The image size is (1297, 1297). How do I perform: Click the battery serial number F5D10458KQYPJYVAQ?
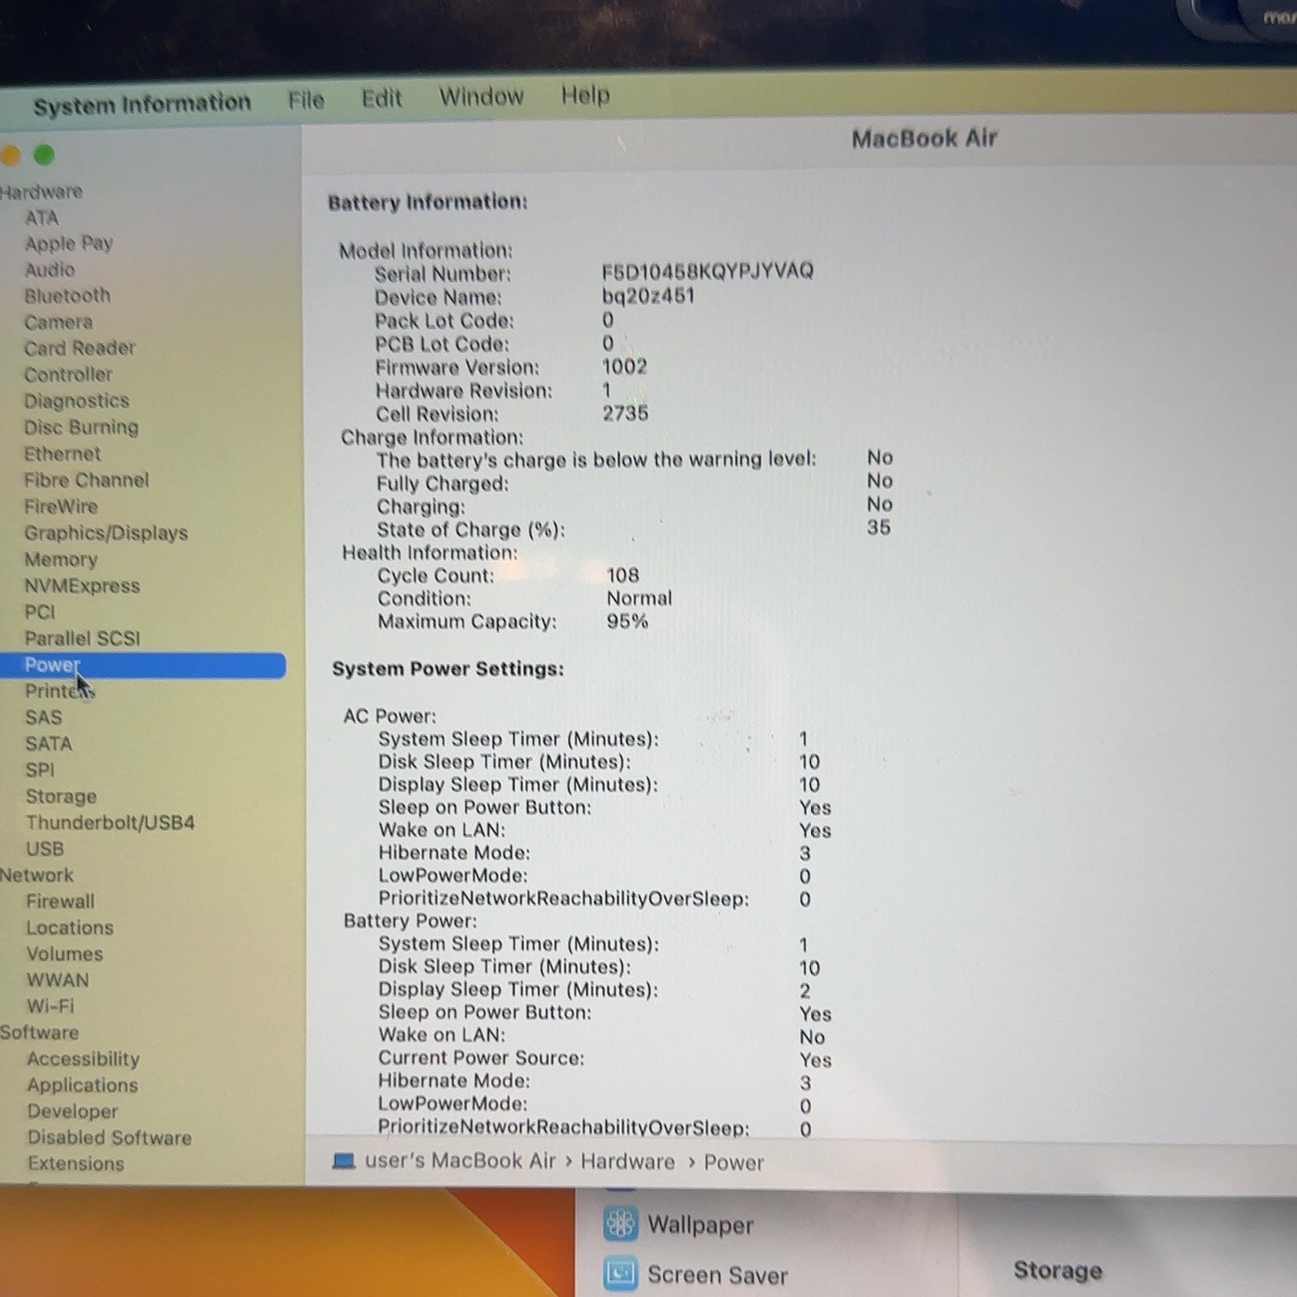(707, 272)
